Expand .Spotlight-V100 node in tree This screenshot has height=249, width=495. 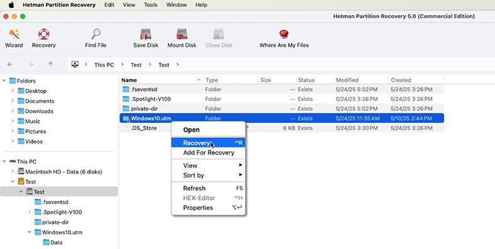tap(30, 212)
